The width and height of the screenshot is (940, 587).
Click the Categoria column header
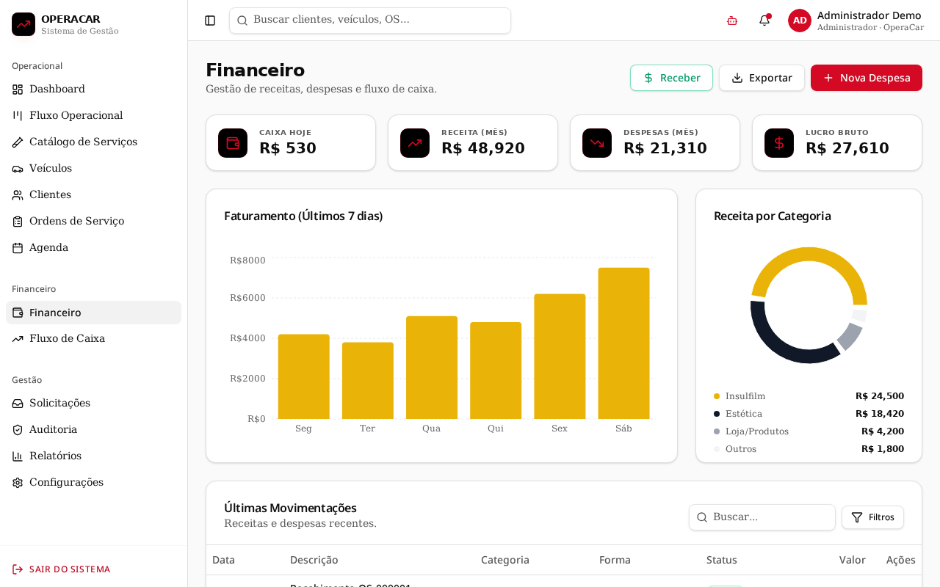pyautogui.click(x=505, y=560)
